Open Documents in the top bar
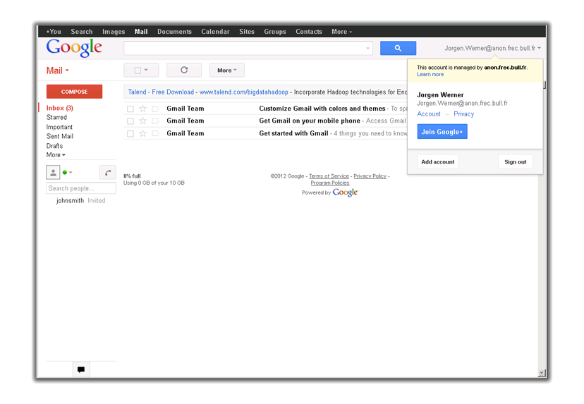The image size is (584, 404). (x=174, y=32)
